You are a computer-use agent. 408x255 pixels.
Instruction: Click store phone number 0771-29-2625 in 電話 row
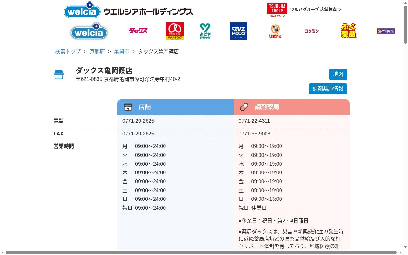pos(138,121)
